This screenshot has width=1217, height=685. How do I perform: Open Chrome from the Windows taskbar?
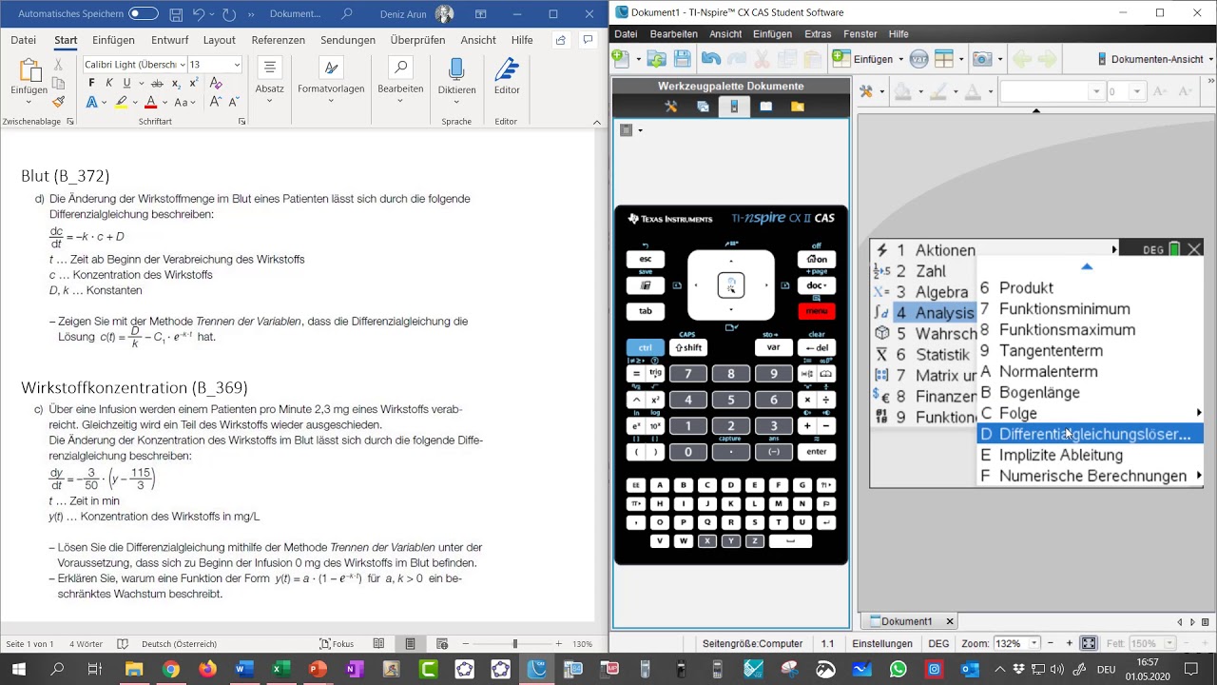point(170,670)
